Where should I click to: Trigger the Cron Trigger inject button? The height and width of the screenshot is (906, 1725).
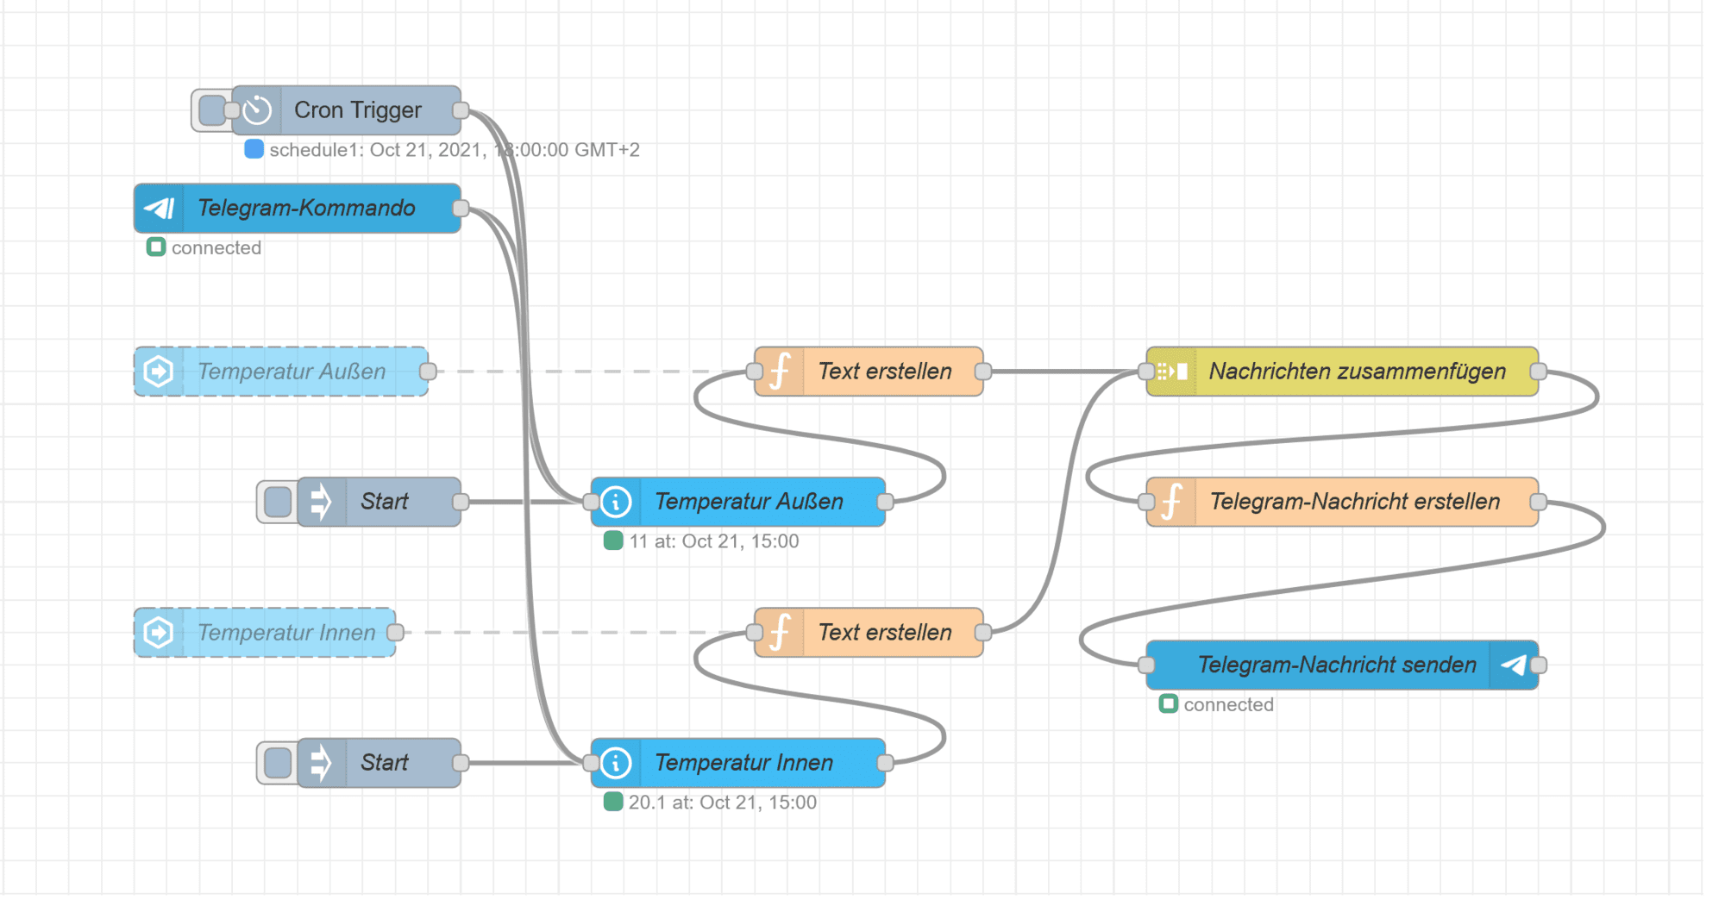click(211, 110)
